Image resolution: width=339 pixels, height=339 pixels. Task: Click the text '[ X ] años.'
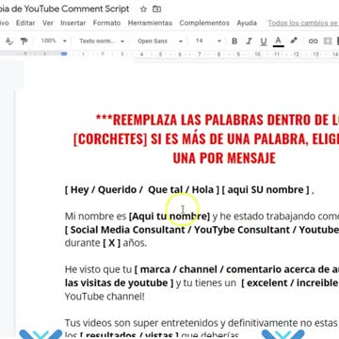click(x=124, y=243)
